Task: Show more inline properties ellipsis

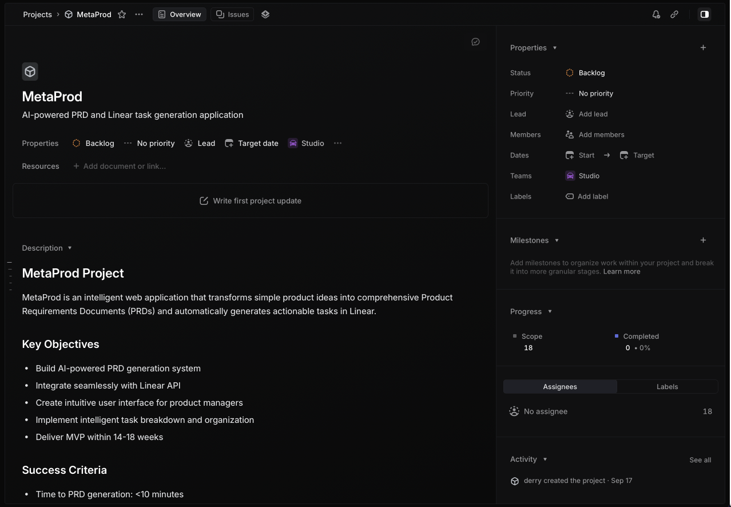Action: (x=337, y=143)
